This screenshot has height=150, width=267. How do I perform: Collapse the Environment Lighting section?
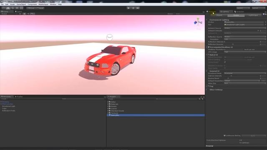pos(207,20)
